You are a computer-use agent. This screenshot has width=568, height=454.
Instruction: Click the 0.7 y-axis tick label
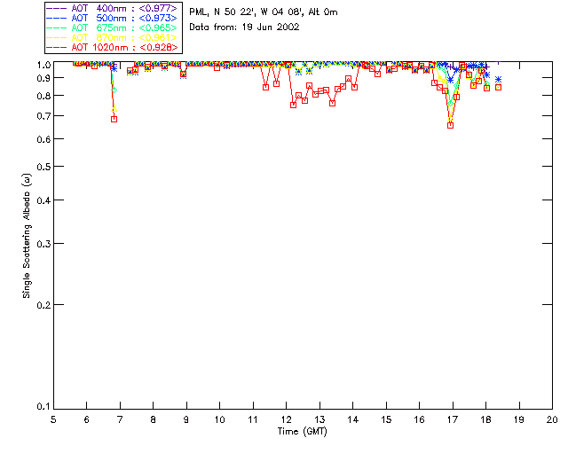(x=43, y=116)
